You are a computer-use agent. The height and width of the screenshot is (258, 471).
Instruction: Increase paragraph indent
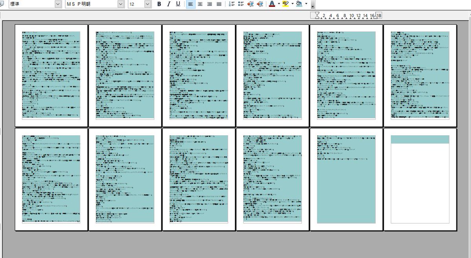pos(260,4)
